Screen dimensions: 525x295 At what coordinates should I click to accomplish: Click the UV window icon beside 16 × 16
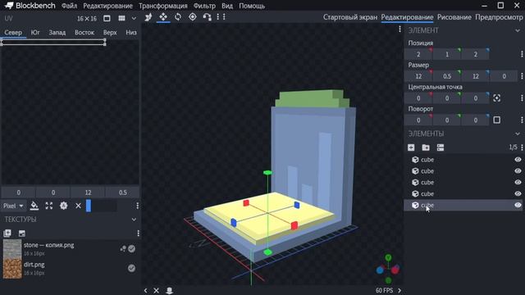pyautogui.click(x=107, y=18)
